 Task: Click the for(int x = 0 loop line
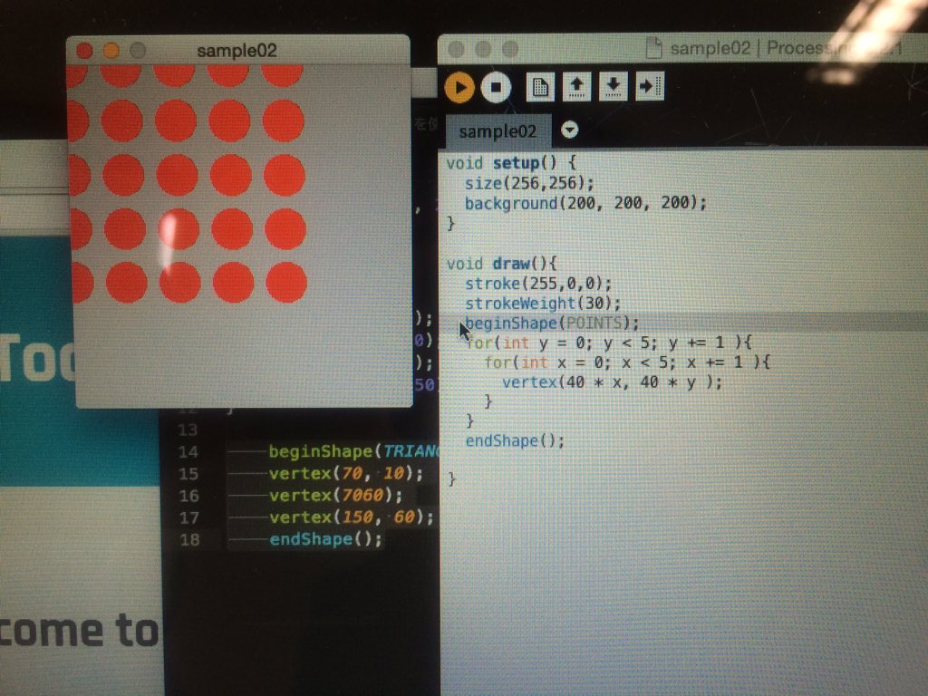tap(627, 362)
